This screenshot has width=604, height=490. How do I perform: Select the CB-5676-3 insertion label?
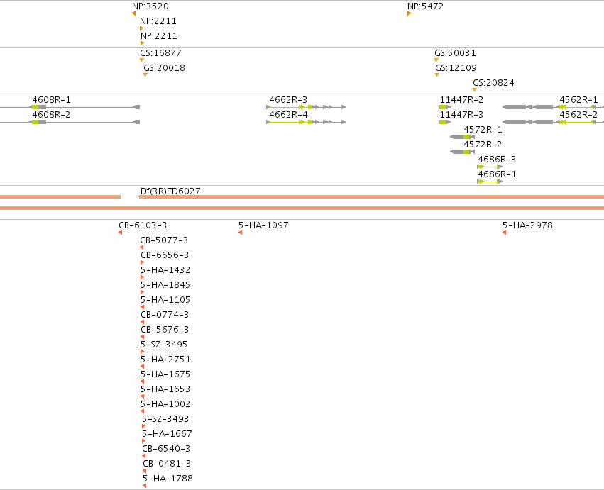[x=165, y=330]
